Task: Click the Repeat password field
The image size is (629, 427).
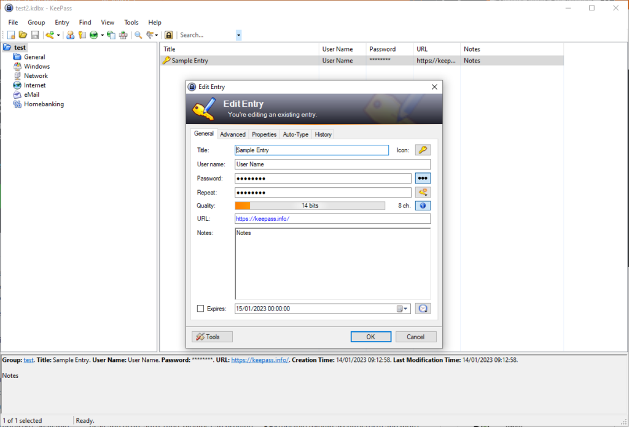Action: [x=323, y=193]
